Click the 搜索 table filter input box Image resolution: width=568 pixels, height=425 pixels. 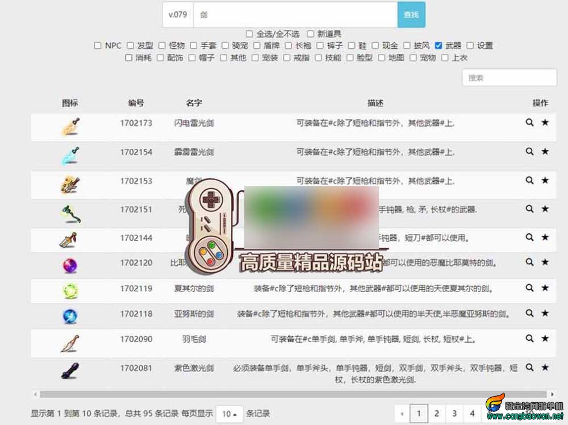[509, 78]
